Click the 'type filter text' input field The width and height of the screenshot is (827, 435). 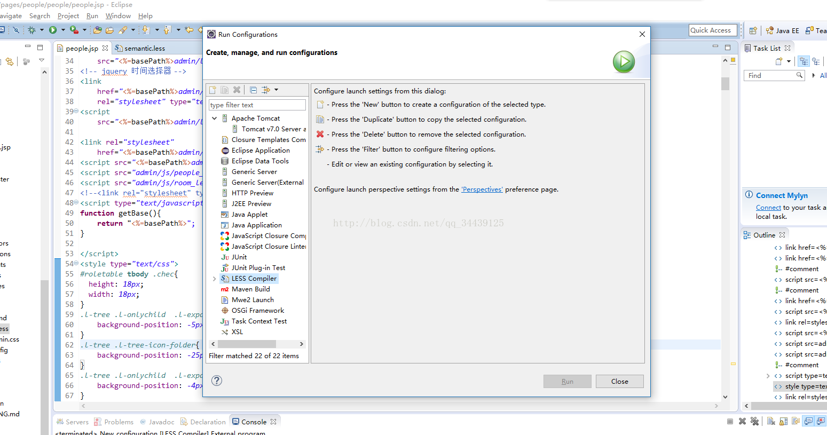pyautogui.click(x=257, y=105)
